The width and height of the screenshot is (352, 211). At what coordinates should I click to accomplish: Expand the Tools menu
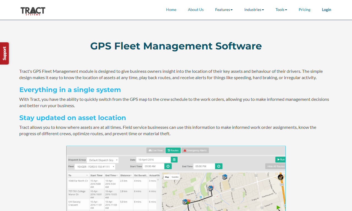[x=281, y=10]
